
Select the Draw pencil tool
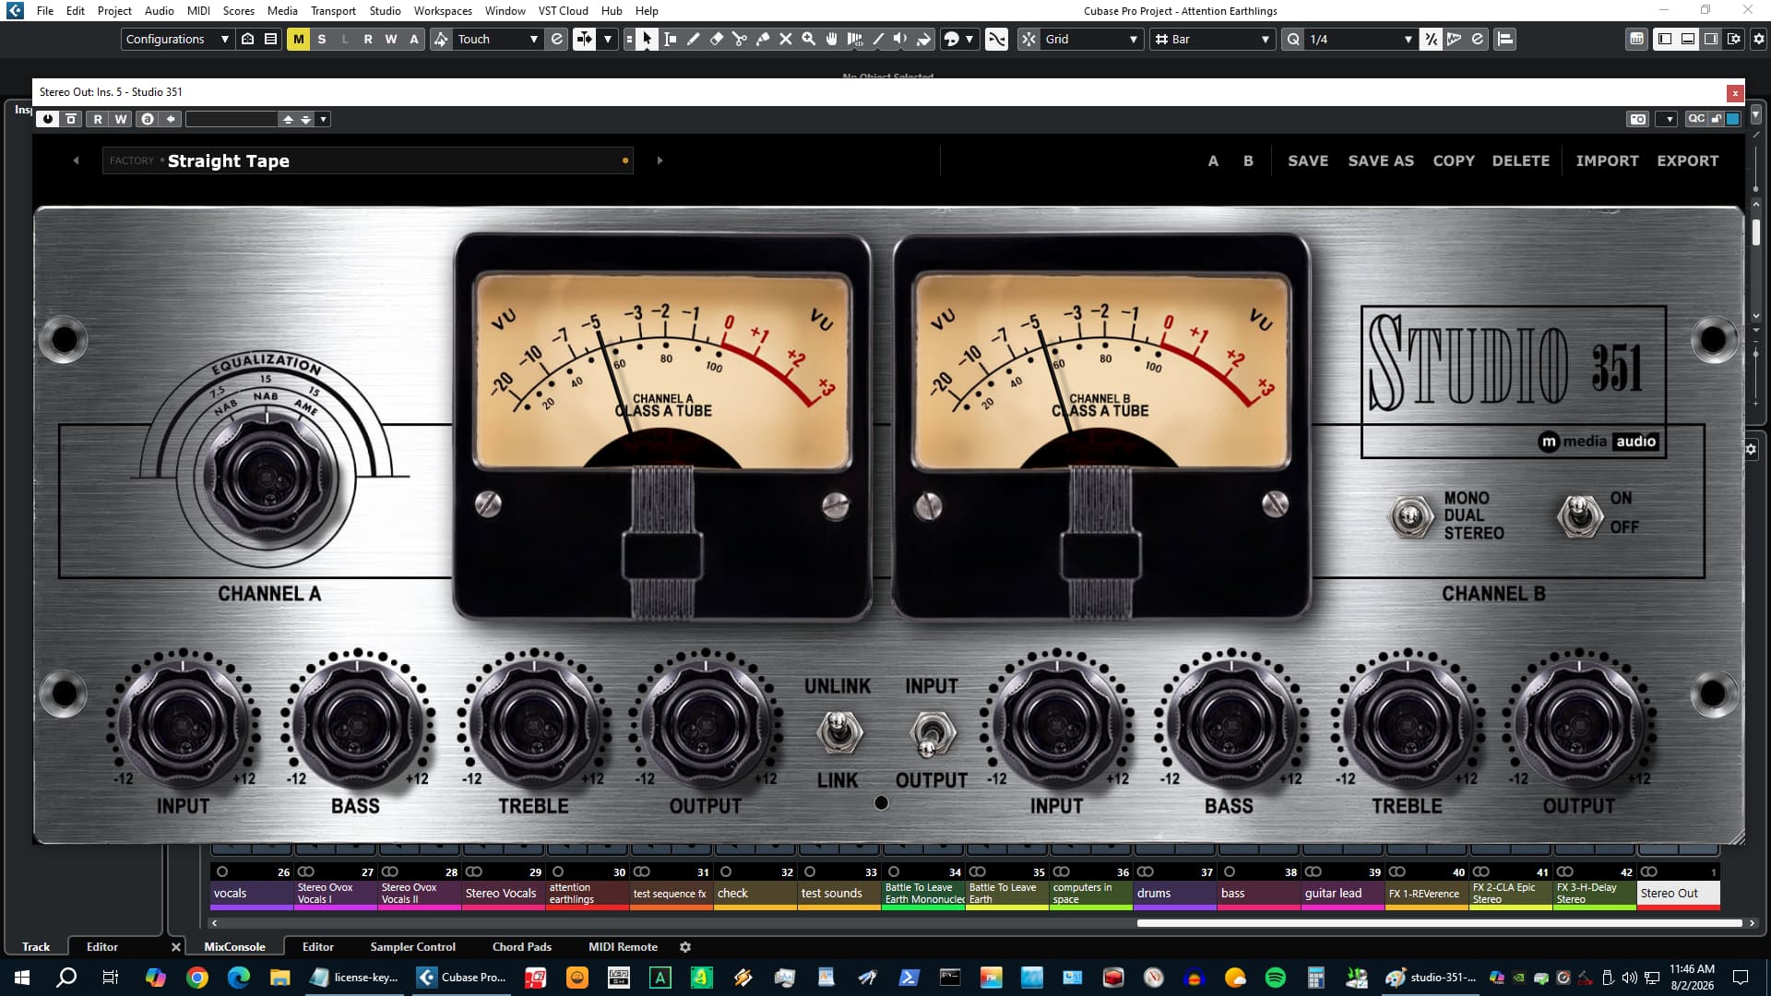click(x=694, y=39)
